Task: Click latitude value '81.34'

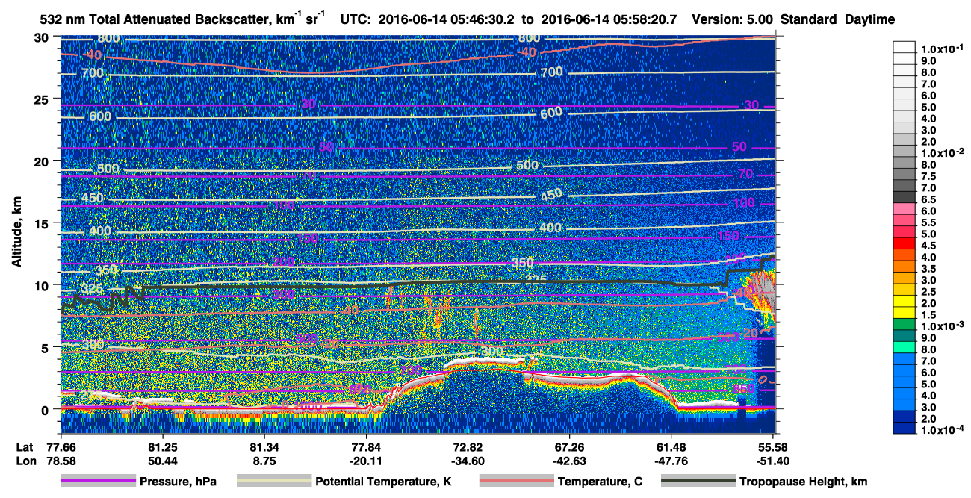Action: [x=264, y=446]
